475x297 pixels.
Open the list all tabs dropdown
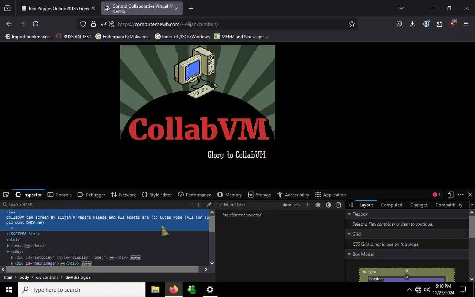pyautogui.click(x=401, y=8)
